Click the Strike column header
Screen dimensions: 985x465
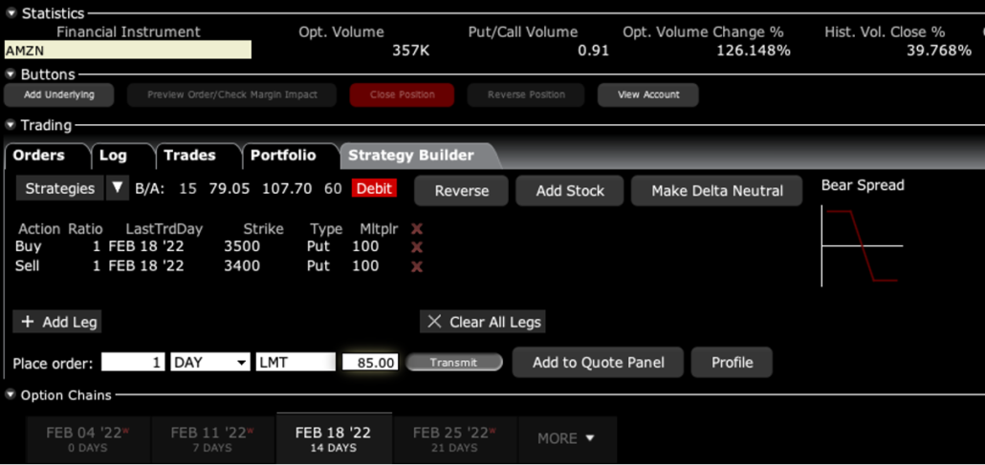pos(263,229)
